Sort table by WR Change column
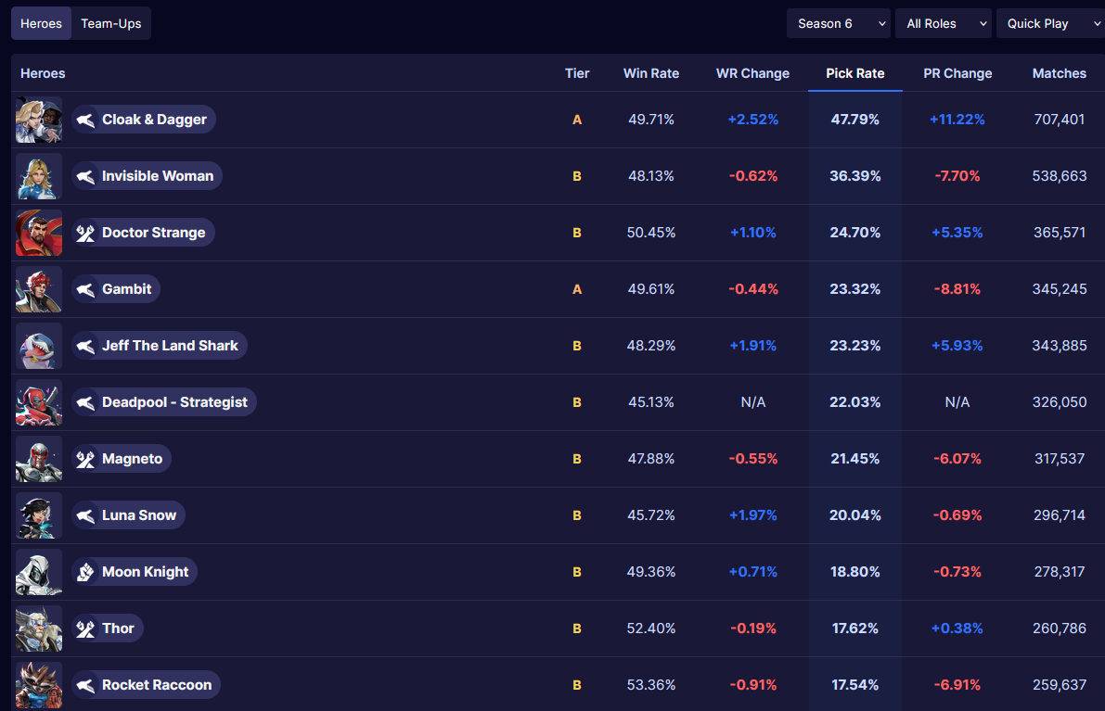 (752, 73)
